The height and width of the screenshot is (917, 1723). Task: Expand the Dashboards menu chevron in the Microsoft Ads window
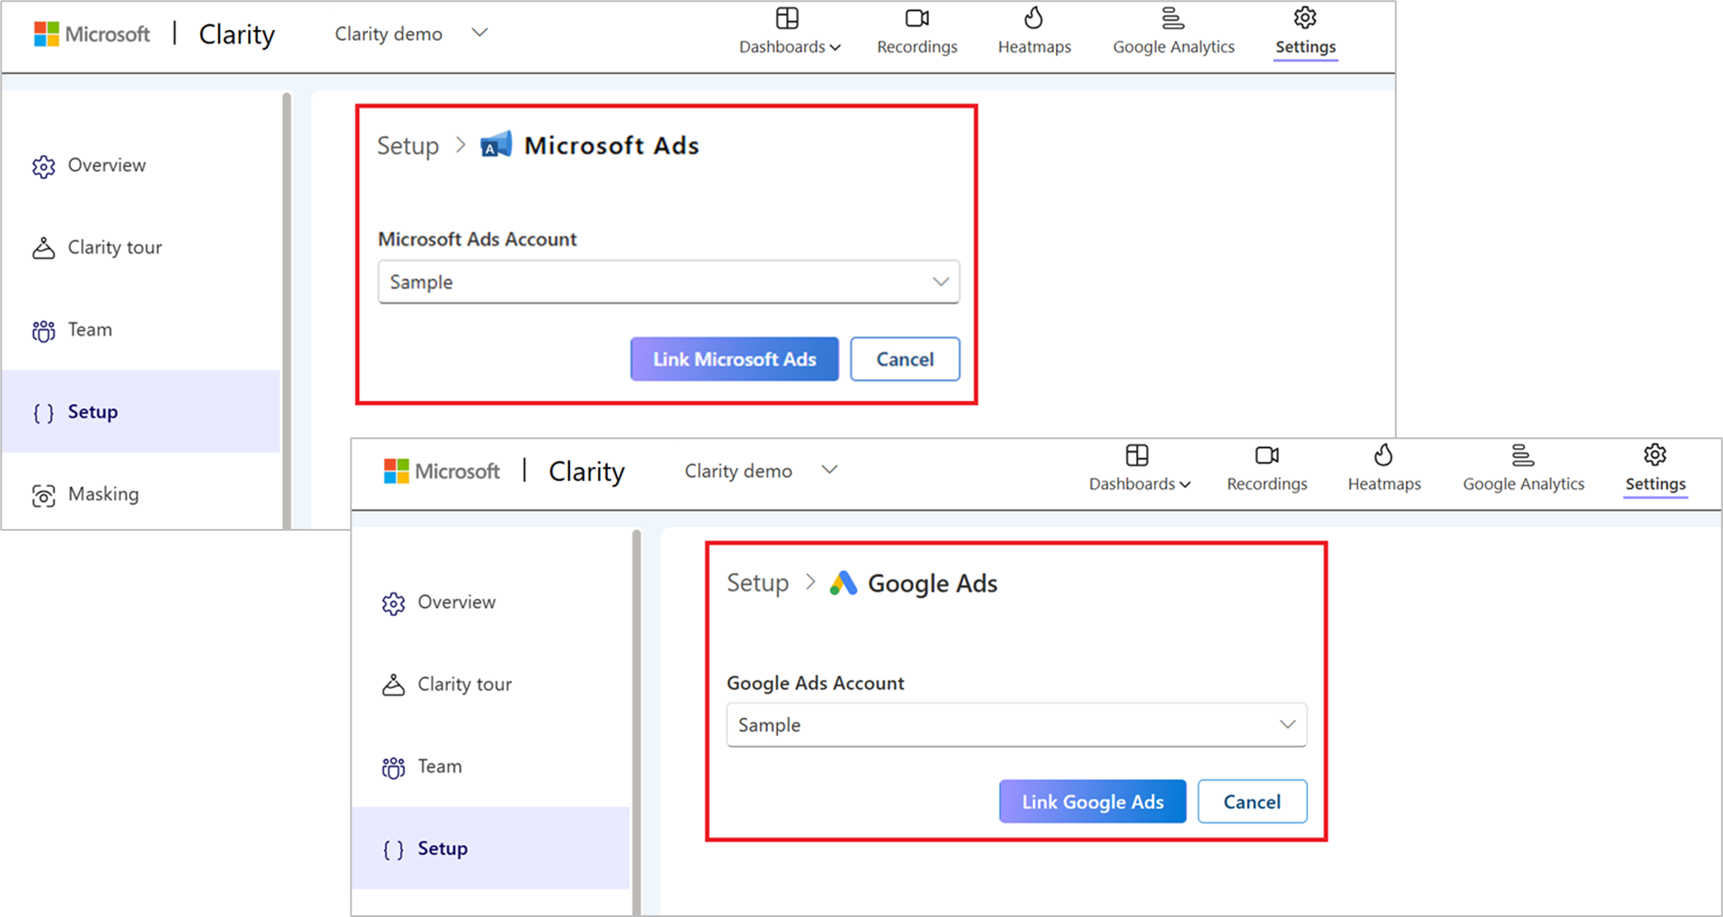[x=835, y=47]
